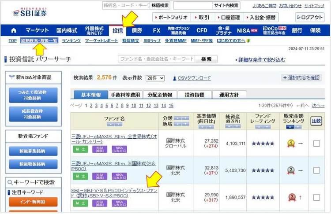Click NISA成長 badge under オール・カントリー fund
Viewport: 331px width, 214px height.
100,149
